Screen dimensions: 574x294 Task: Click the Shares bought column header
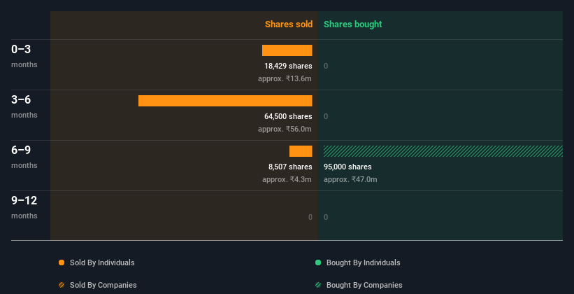(353, 24)
